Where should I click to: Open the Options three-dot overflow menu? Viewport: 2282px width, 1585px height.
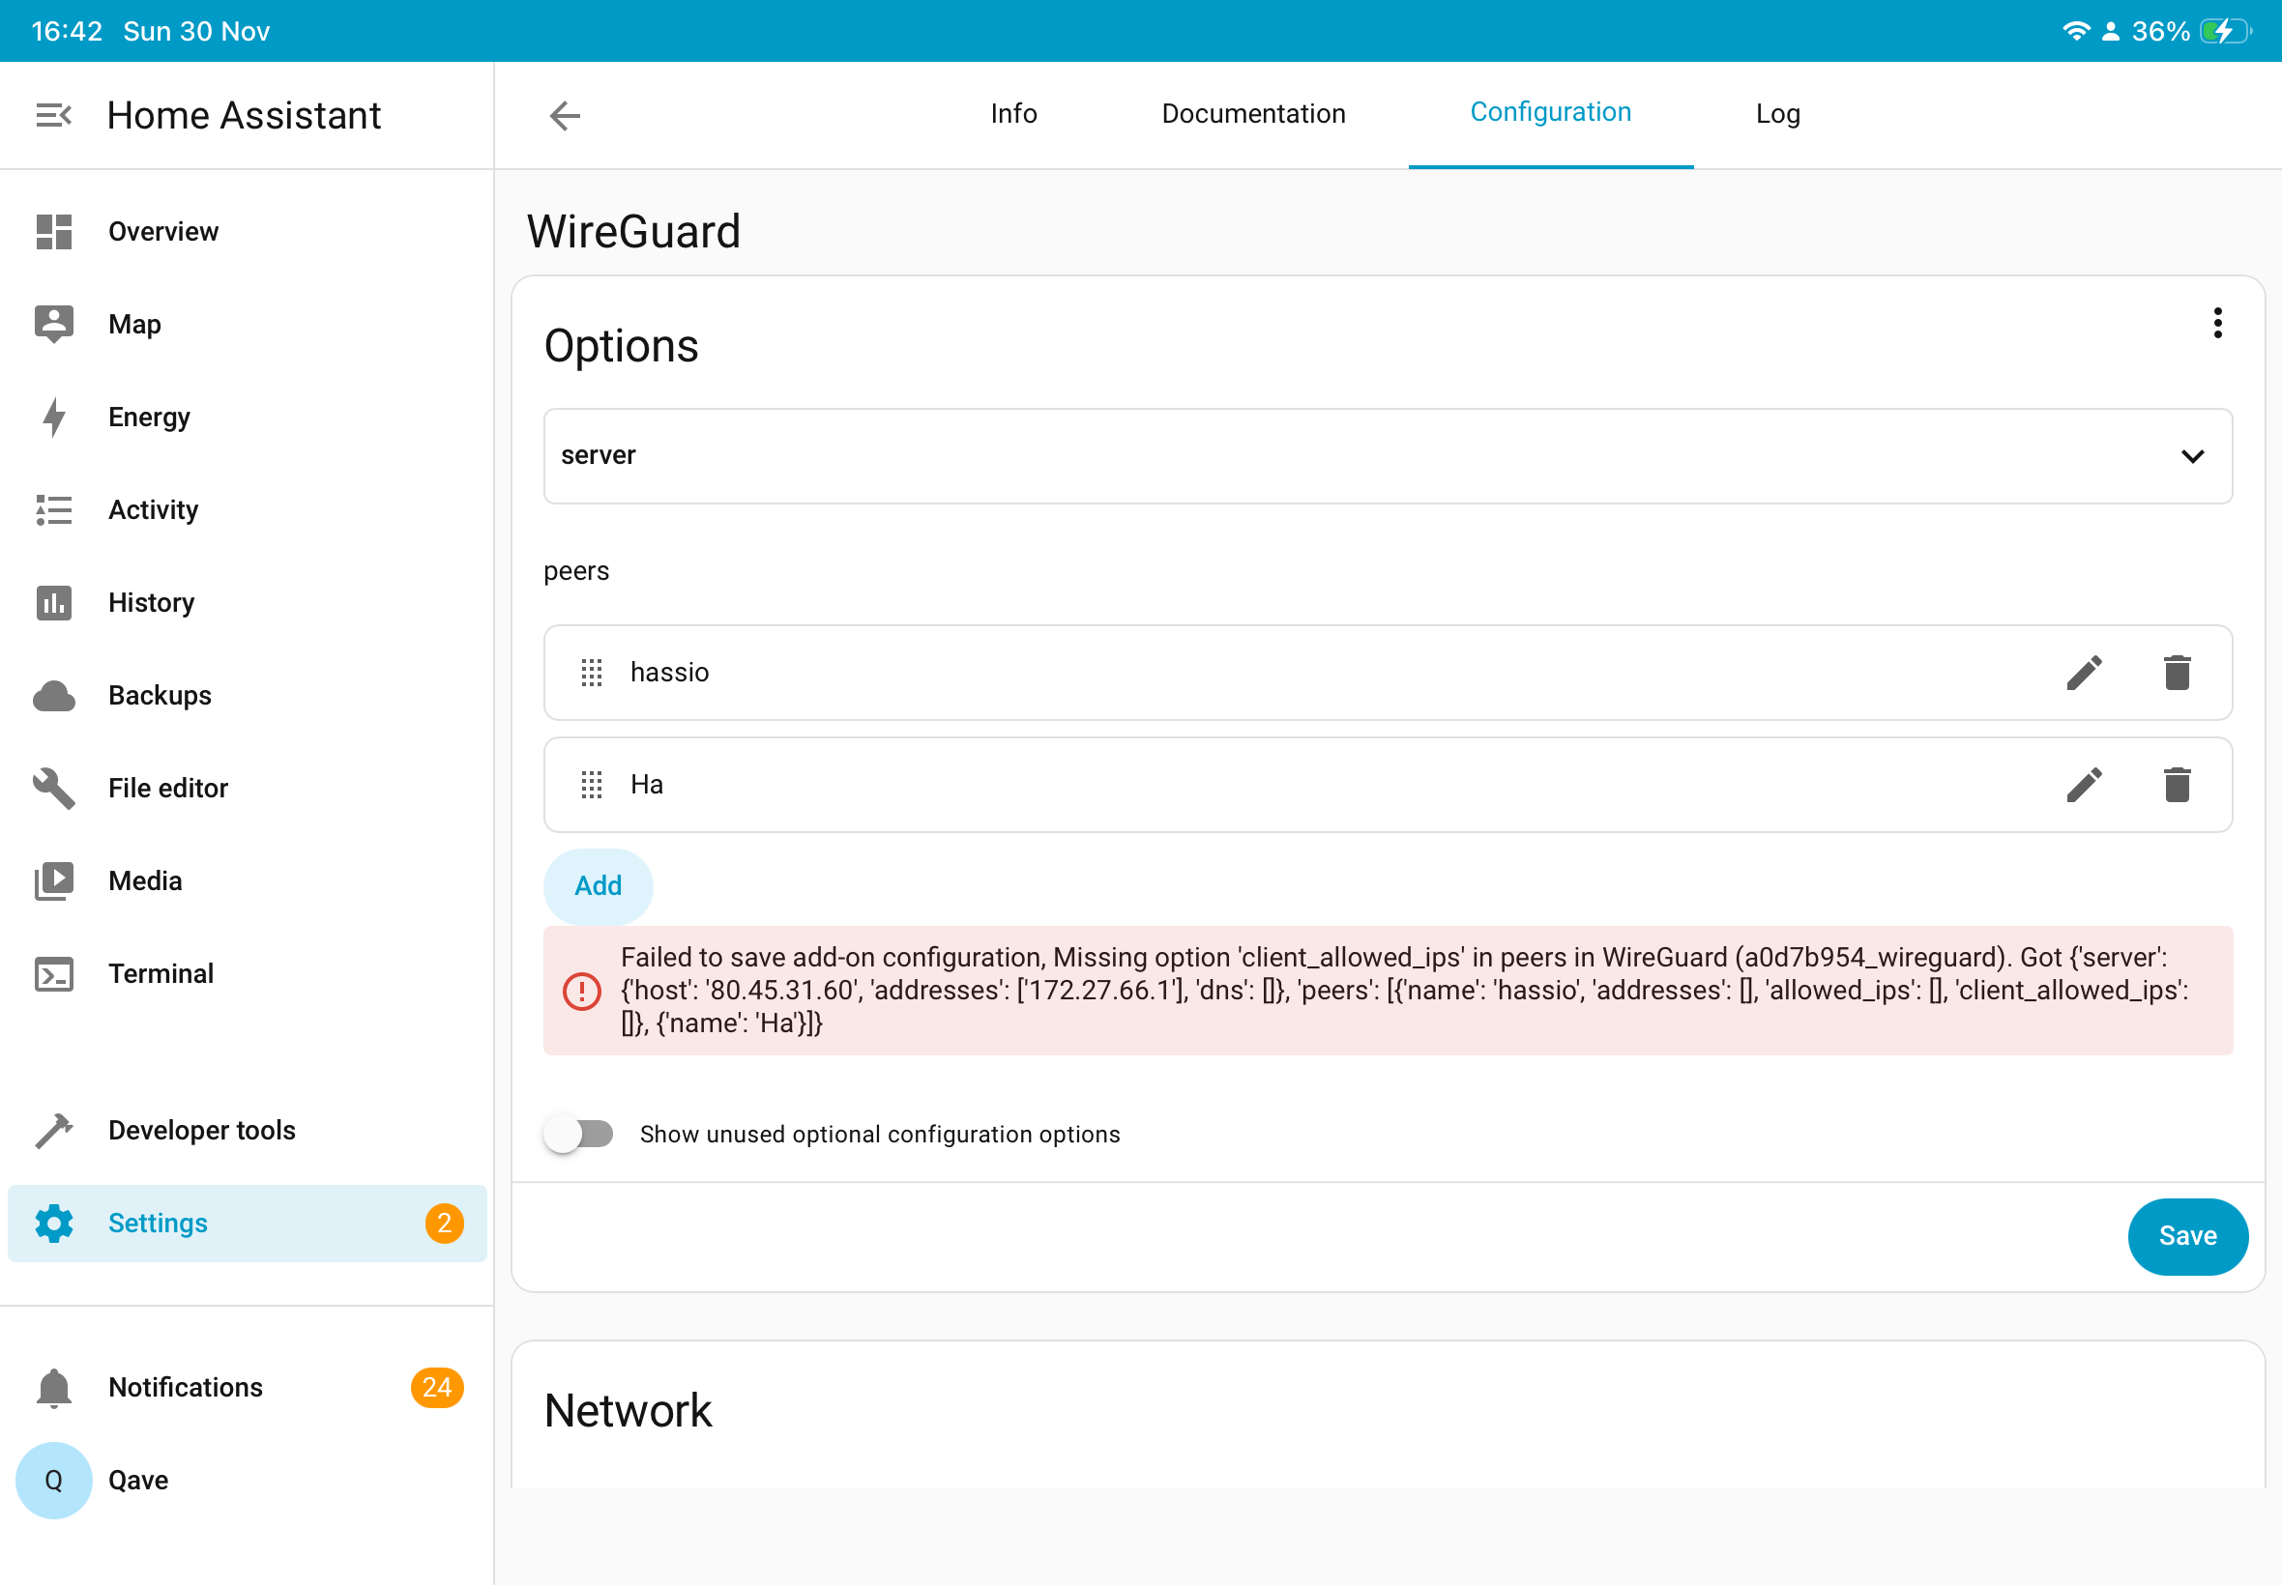(x=2216, y=323)
